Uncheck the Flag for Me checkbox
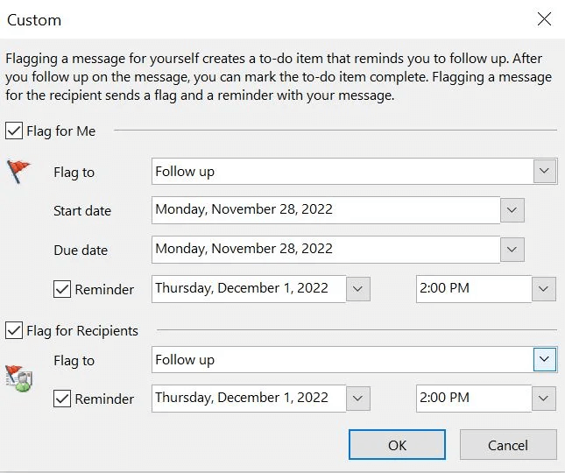The height and width of the screenshot is (473, 565). click(x=14, y=131)
